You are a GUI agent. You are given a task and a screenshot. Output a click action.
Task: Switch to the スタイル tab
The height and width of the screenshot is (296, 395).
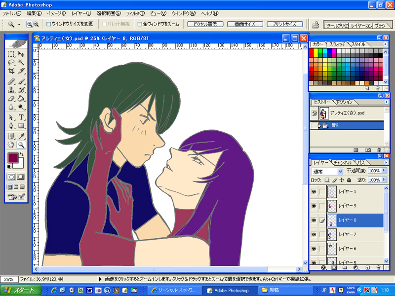pyautogui.click(x=357, y=44)
